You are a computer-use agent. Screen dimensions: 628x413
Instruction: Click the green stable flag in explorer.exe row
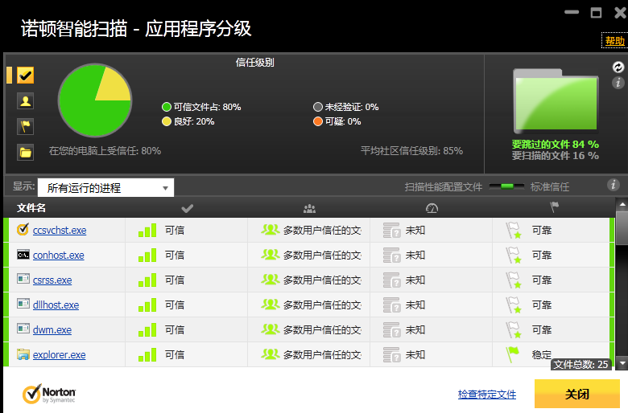512,354
